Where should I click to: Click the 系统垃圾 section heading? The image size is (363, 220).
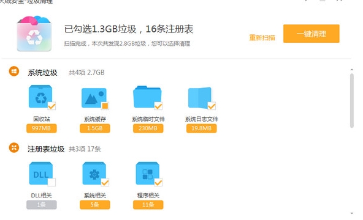coord(42,73)
